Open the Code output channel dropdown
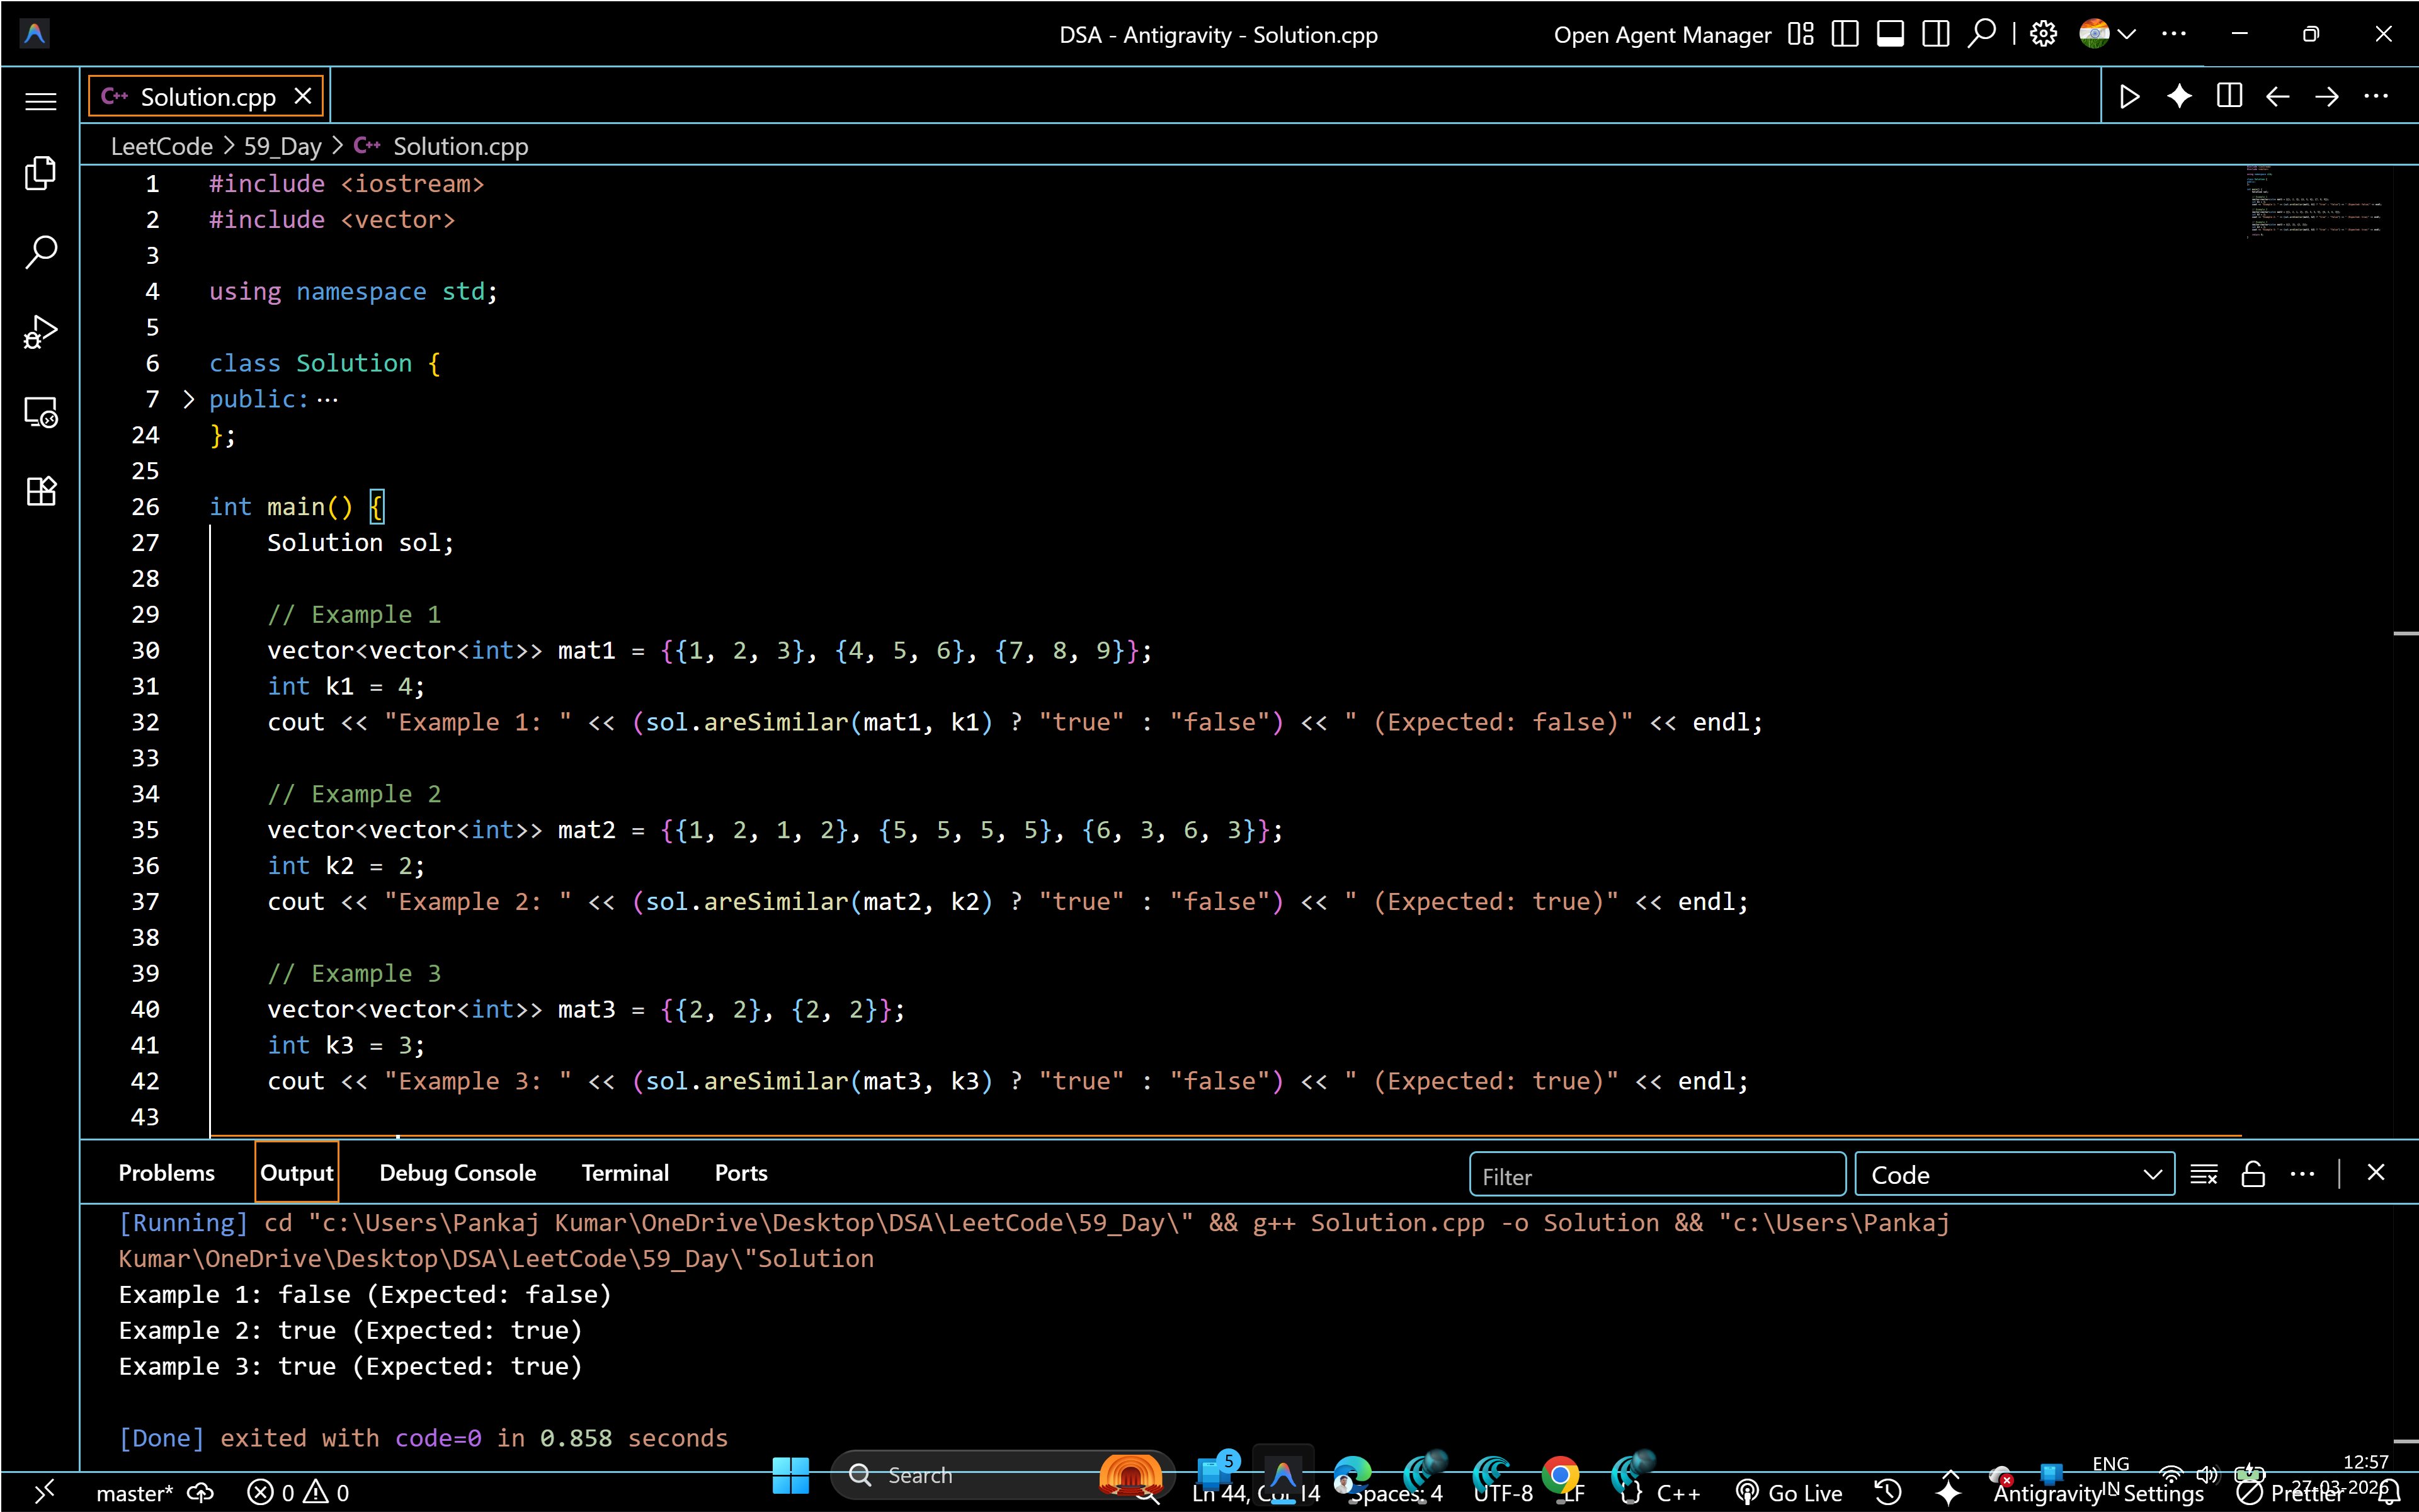The width and height of the screenshot is (2419, 1512). [x=2014, y=1175]
